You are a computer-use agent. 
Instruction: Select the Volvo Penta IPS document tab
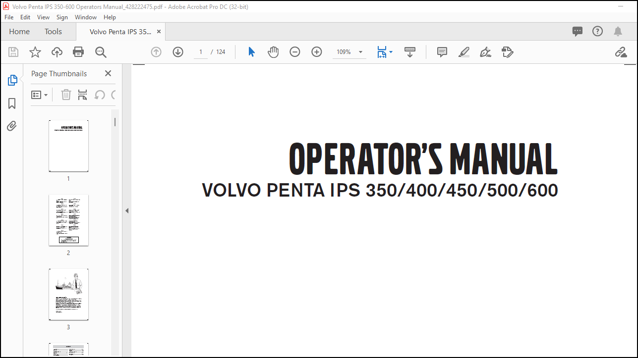(x=120, y=32)
